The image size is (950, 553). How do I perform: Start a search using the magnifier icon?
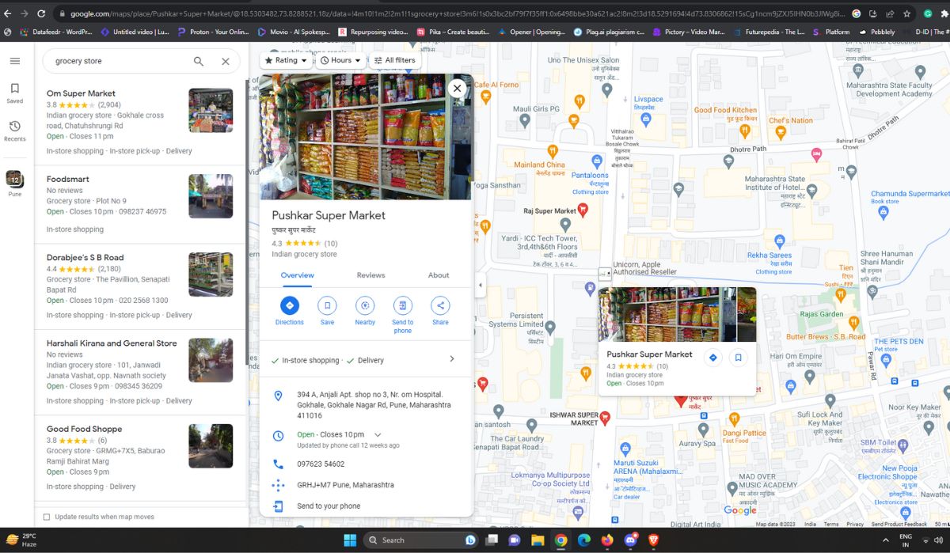[x=199, y=61]
